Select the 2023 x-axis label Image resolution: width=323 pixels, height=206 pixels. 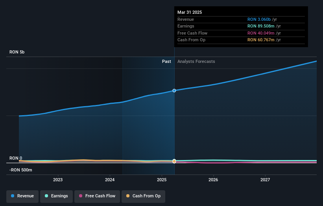pyautogui.click(x=58, y=180)
